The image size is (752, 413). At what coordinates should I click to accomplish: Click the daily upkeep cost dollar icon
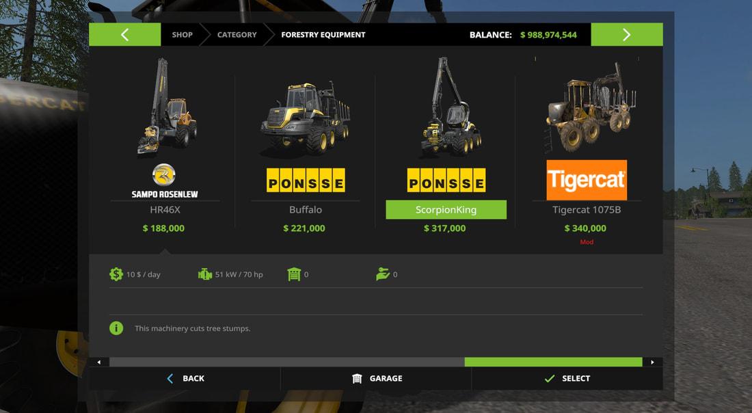click(x=116, y=274)
